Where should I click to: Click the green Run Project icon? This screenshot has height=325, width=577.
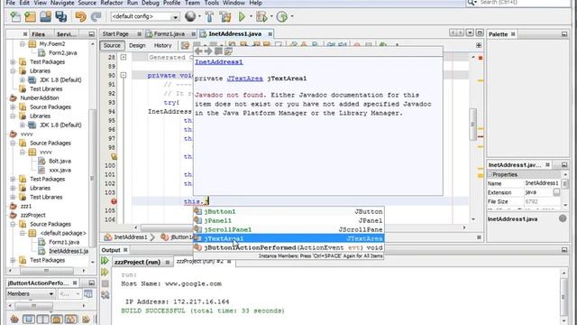point(242,16)
